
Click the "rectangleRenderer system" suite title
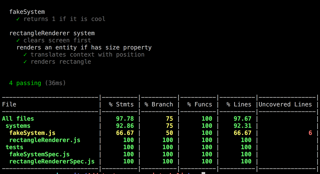point(52,33)
